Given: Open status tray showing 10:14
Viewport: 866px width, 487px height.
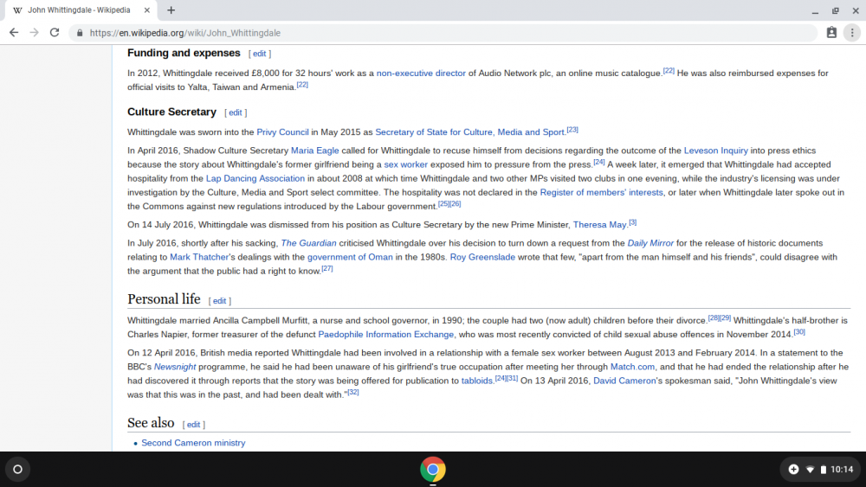Looking at the screenshot, I should (819, 470).
